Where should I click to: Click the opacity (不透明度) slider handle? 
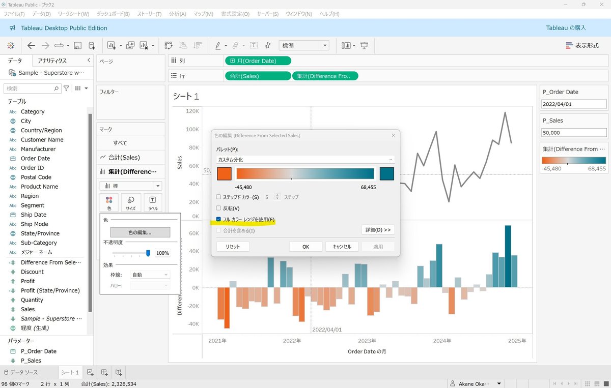(148, 253)
